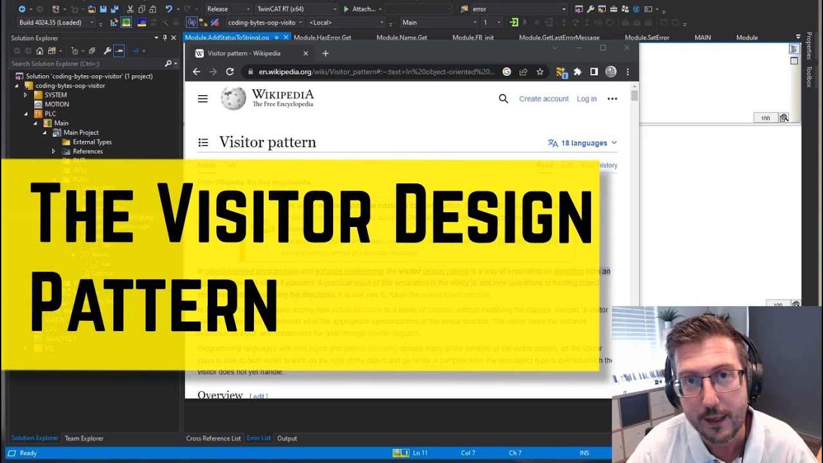
Task: Switch to Module.Name.Get tab
Action: point(402,37)
